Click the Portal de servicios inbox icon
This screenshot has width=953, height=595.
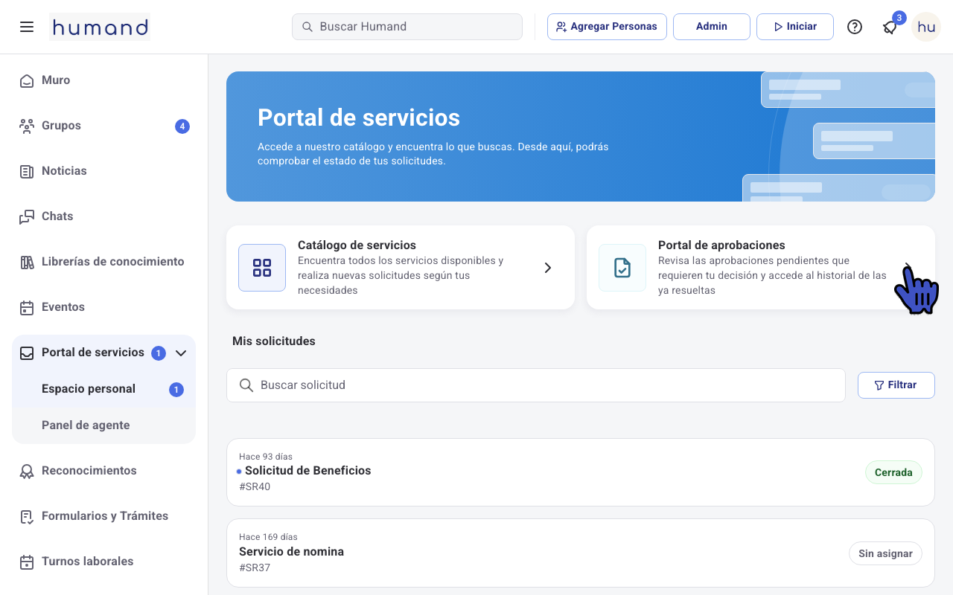(x=27, y=353)
